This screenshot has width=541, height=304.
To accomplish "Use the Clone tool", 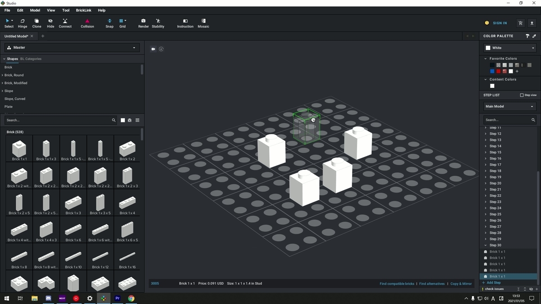I will tap(37, 23).
